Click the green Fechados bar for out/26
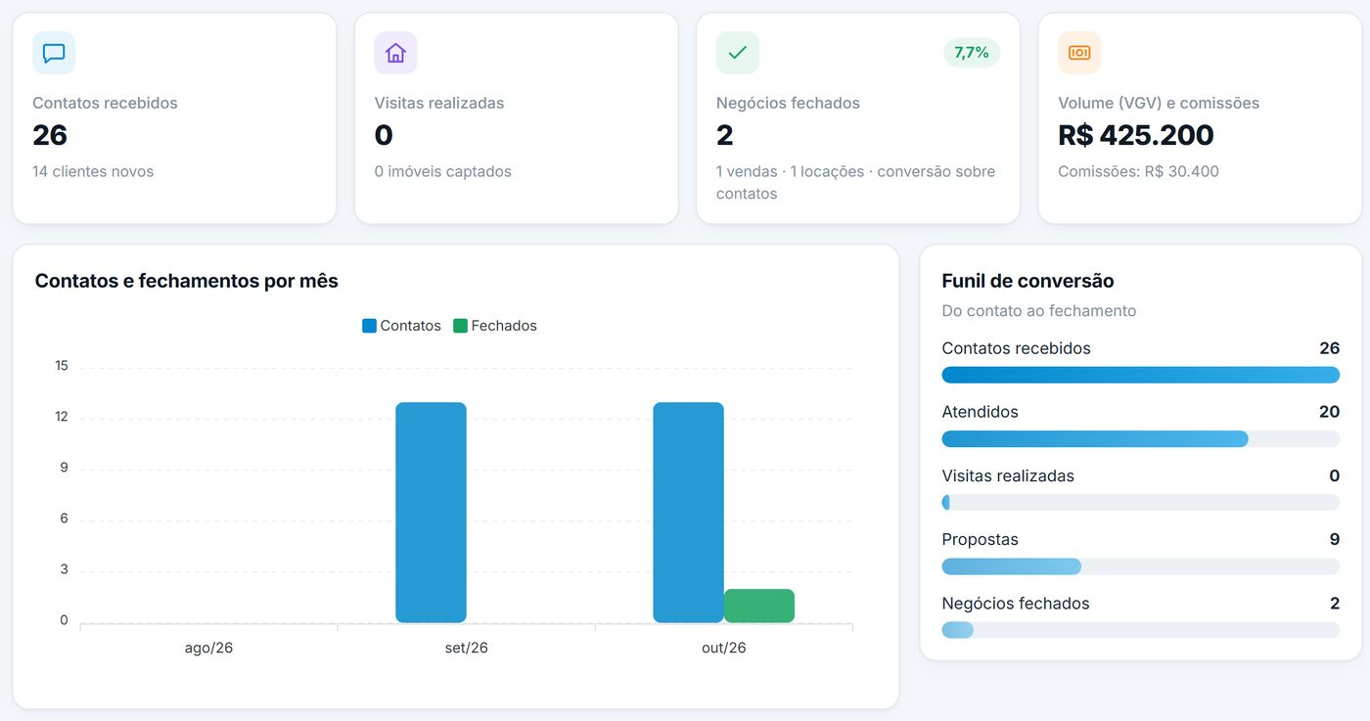The image size is (1370, 721). pyautogui.click(x=759, y=606)
